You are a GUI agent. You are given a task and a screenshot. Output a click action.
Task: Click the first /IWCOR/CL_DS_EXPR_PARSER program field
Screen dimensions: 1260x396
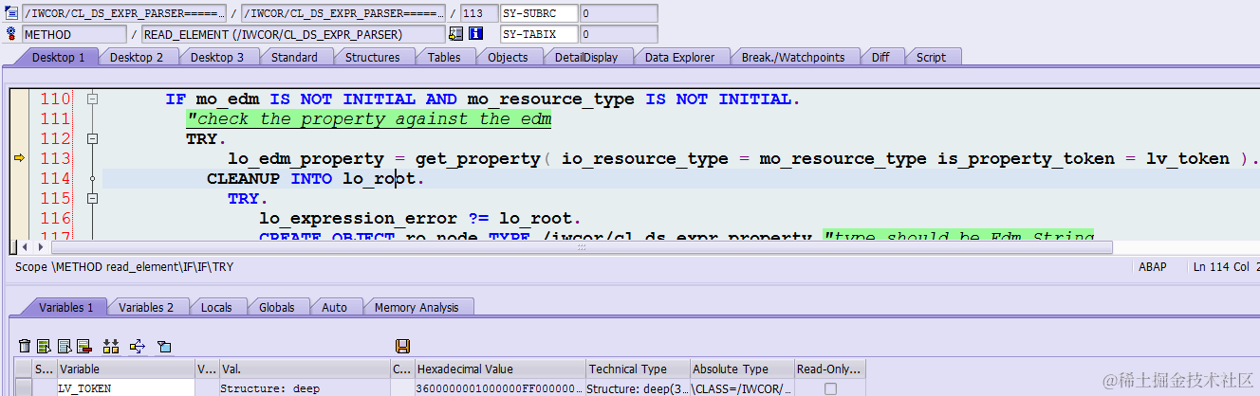[123, 13]
